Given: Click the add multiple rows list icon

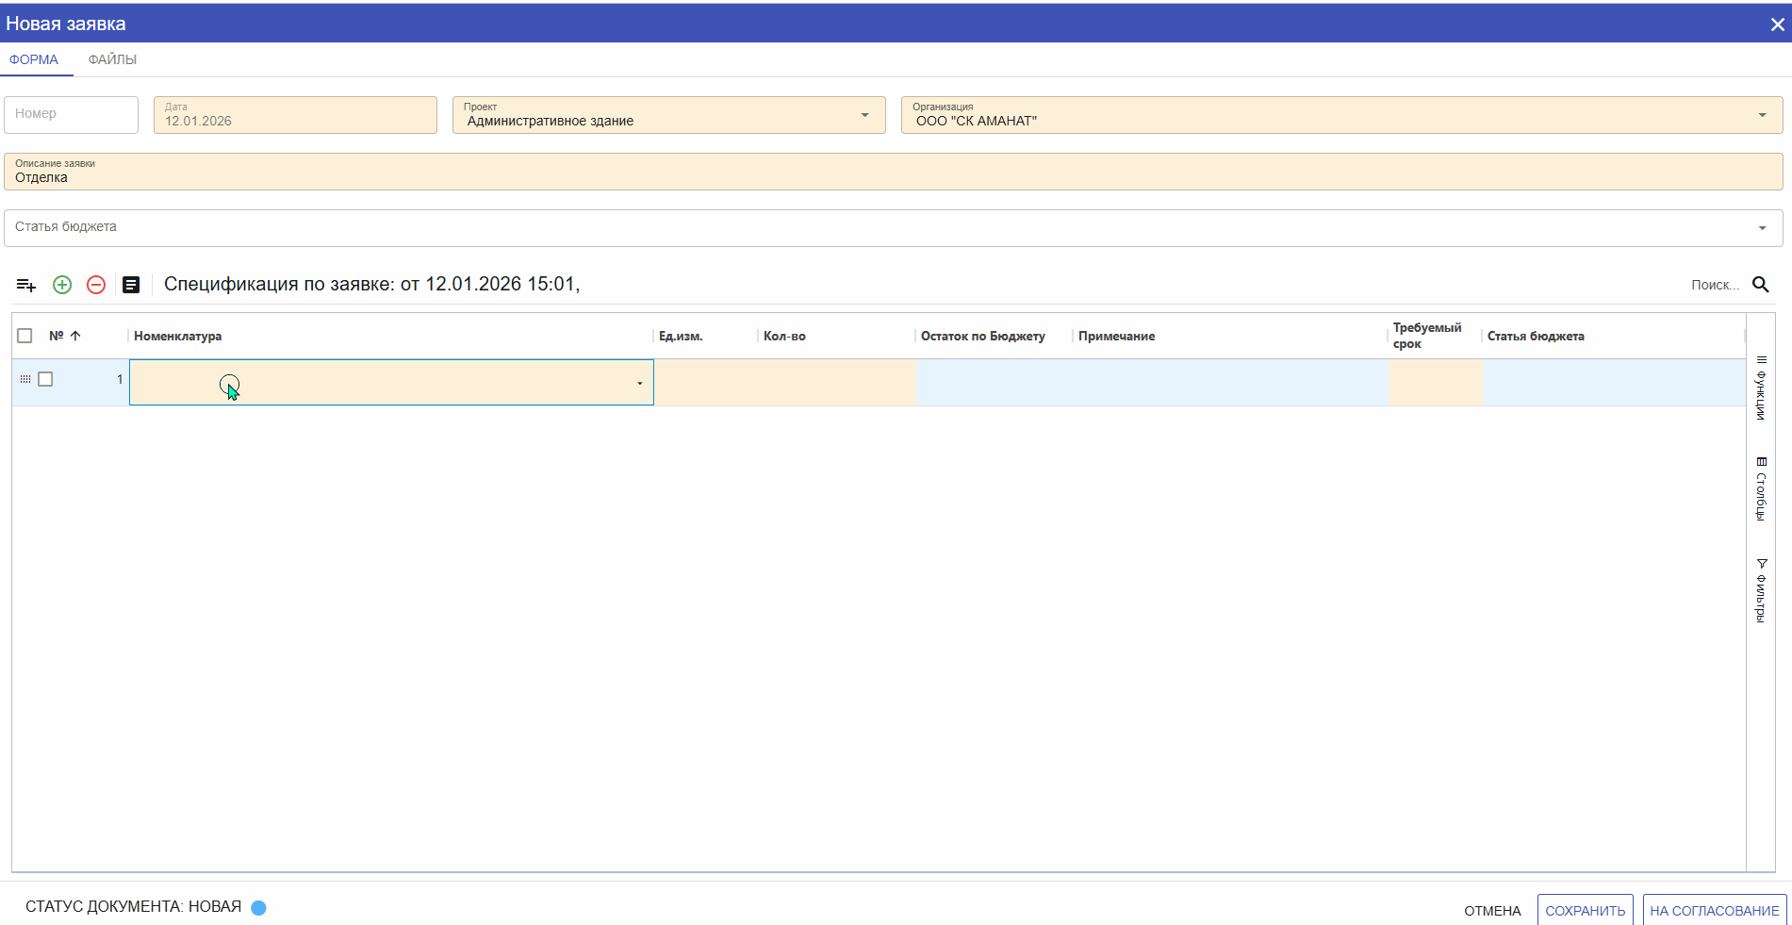Looking at the screenshot, I should click(x=26, y=285).
